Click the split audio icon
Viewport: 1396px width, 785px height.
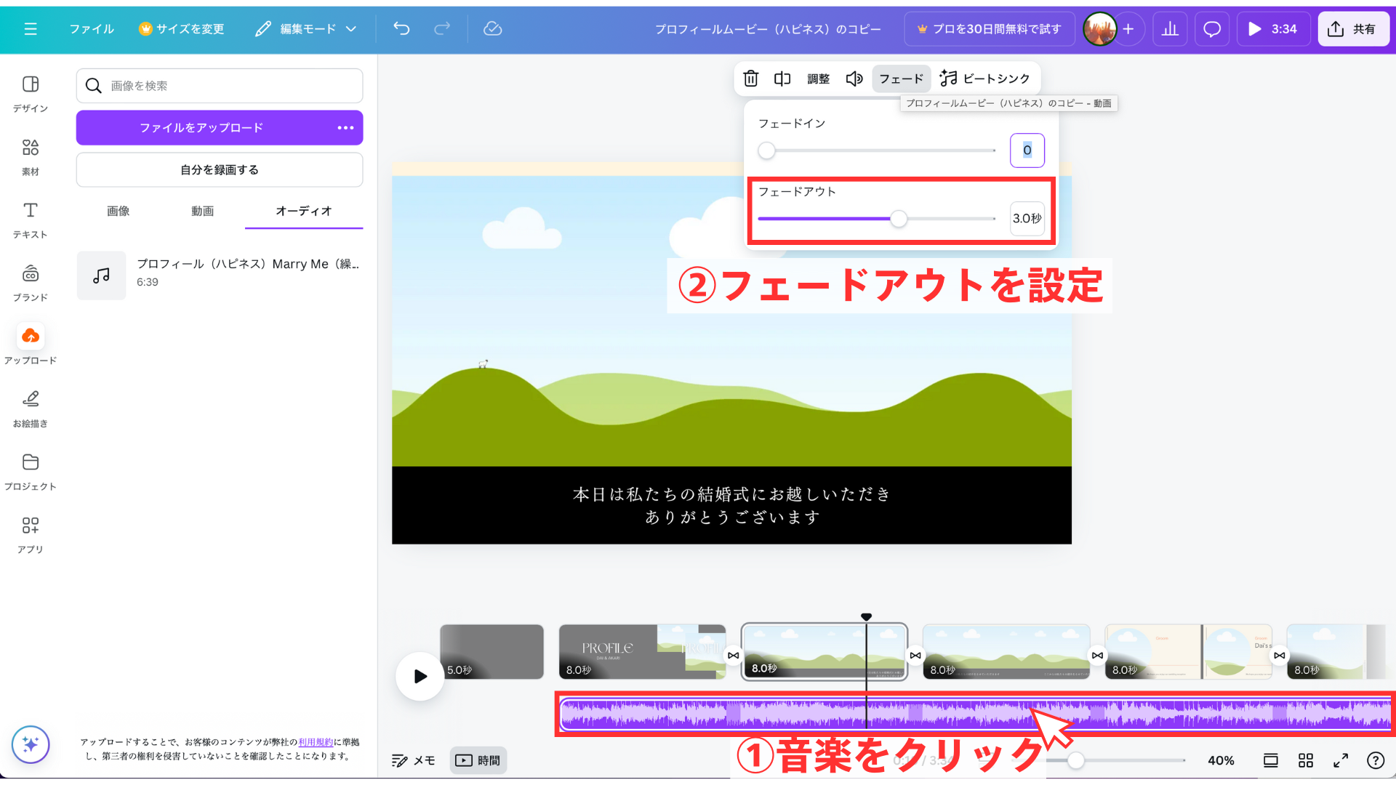pos(782,78)
